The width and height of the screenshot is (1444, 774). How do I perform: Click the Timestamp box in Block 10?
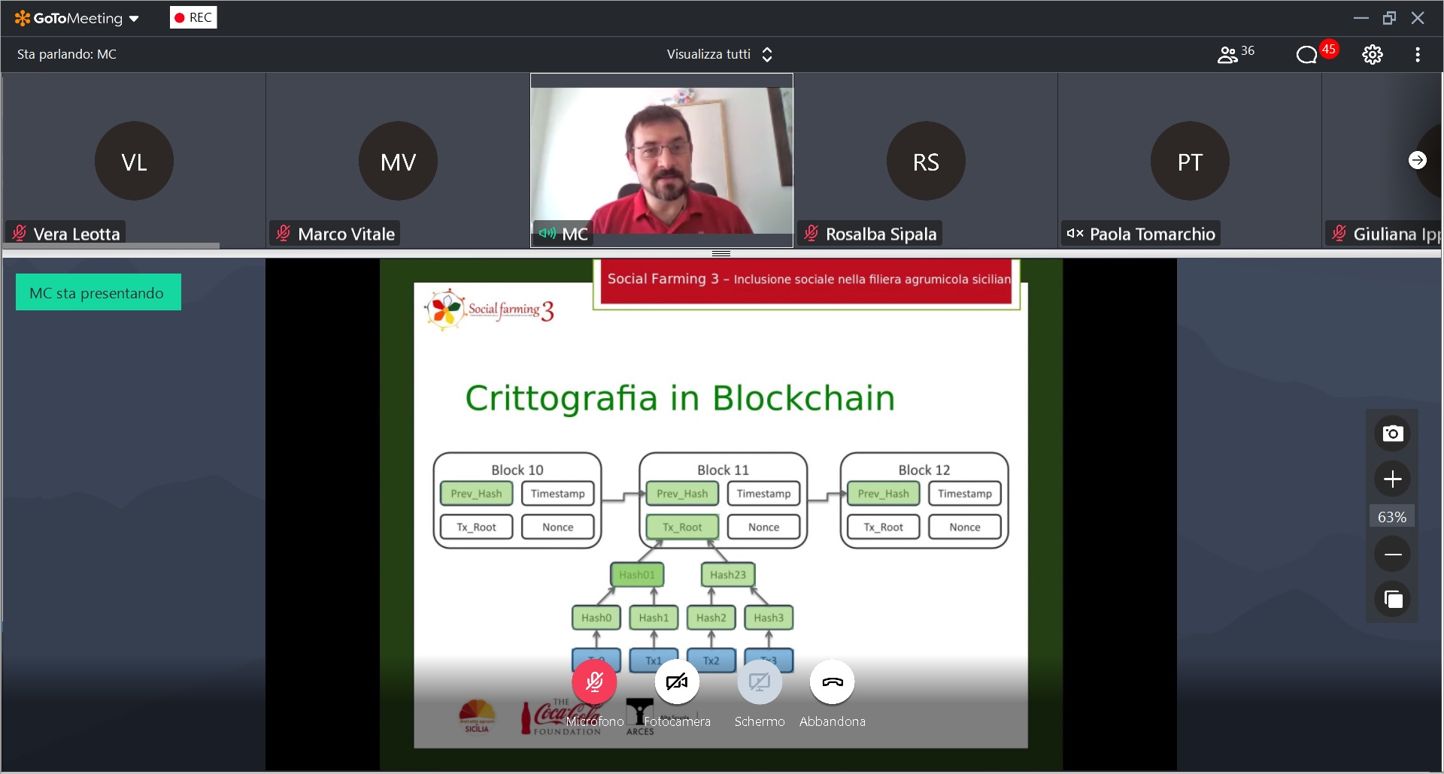point(558,494)
